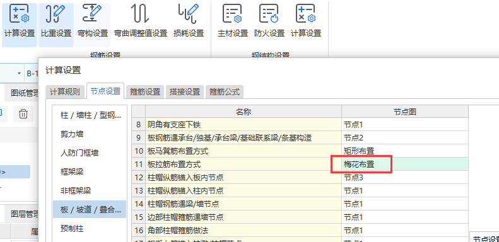Switch to the 搭接设置 tab
The height and width of the screenshot is (242, 499).
tap(185, 92)
